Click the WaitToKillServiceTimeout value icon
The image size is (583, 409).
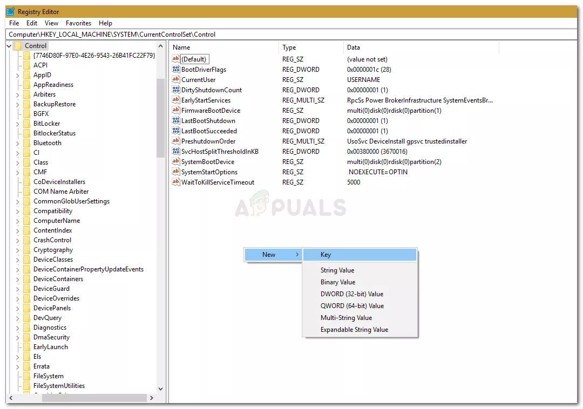(x=176, y=182)
